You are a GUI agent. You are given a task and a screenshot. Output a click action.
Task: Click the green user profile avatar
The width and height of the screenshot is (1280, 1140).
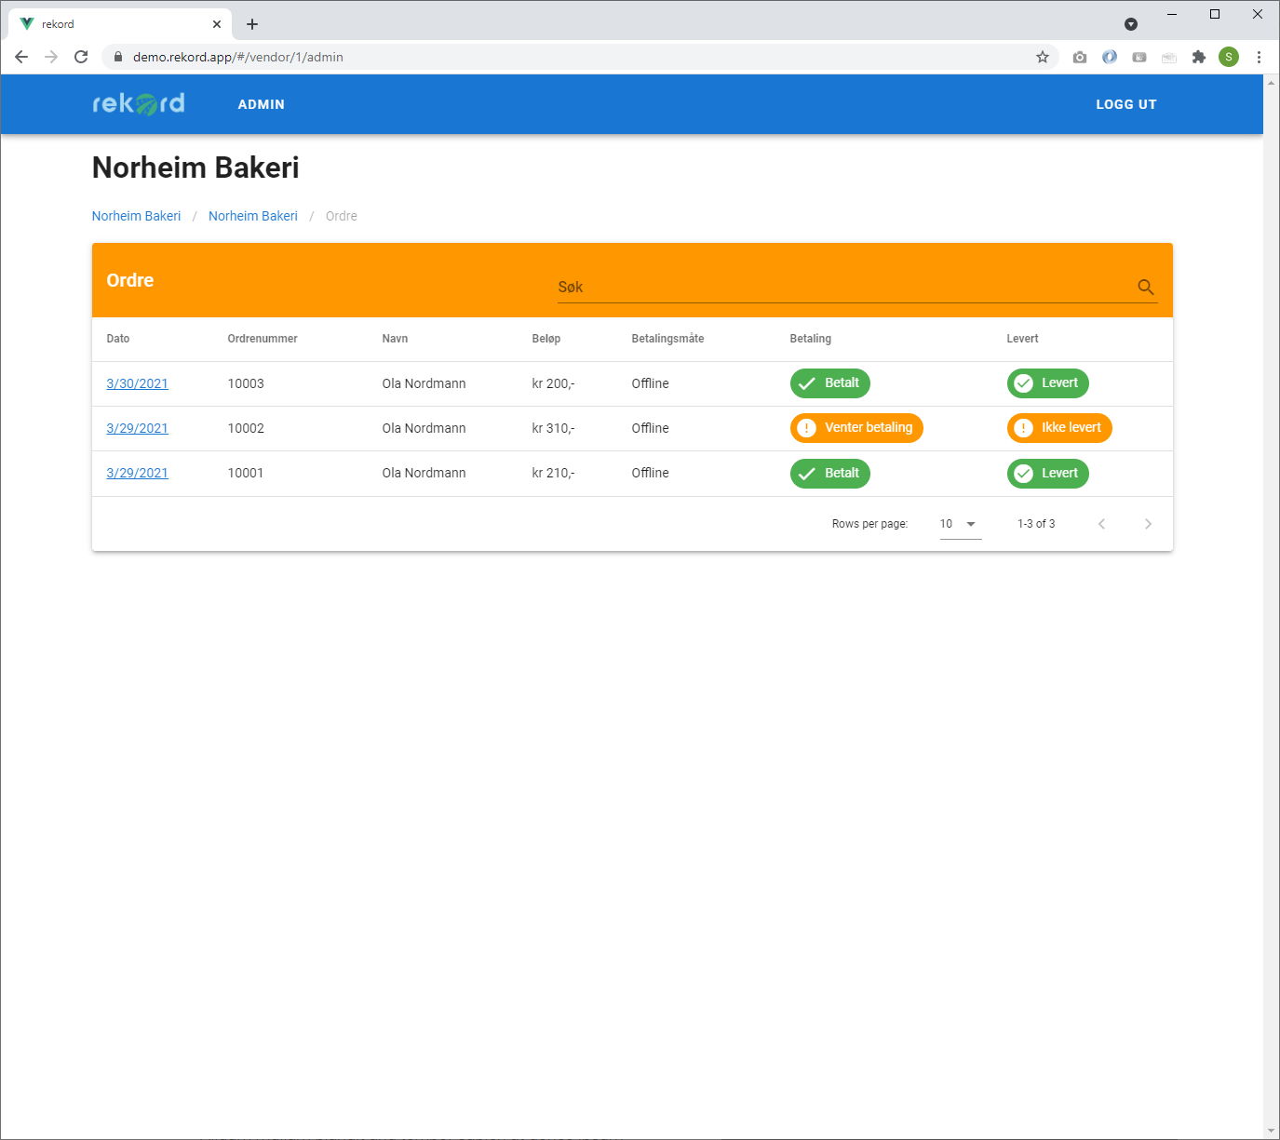(x=1229, y=57)
